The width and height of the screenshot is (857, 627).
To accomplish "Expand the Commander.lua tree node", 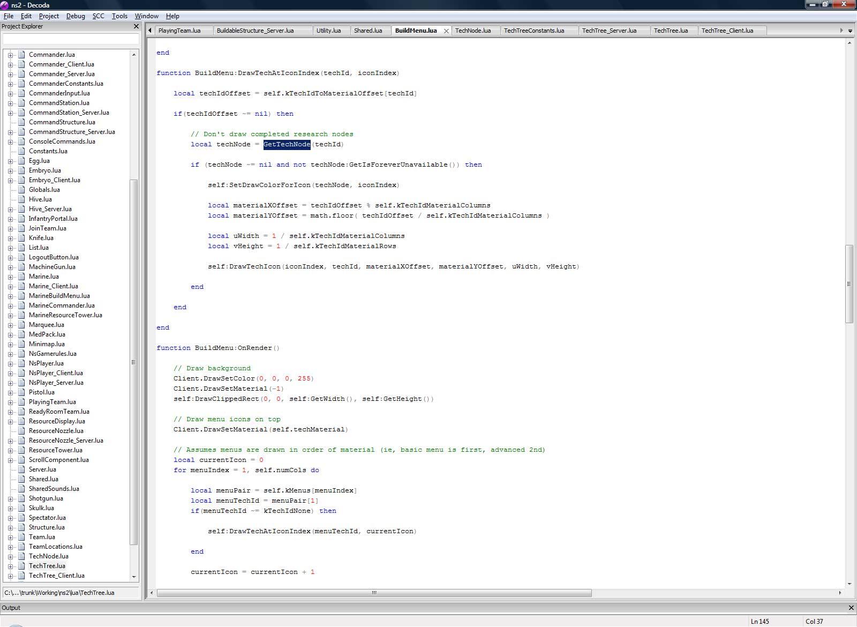I will (x=10, y=55).
